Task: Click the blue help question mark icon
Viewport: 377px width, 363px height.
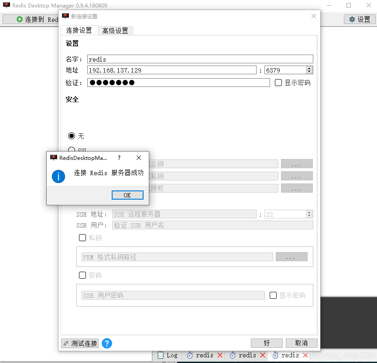Action: click(x=107, y=343)
